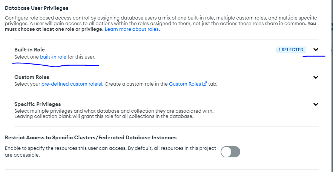Open the Learn more about roles link

(132, 29)
